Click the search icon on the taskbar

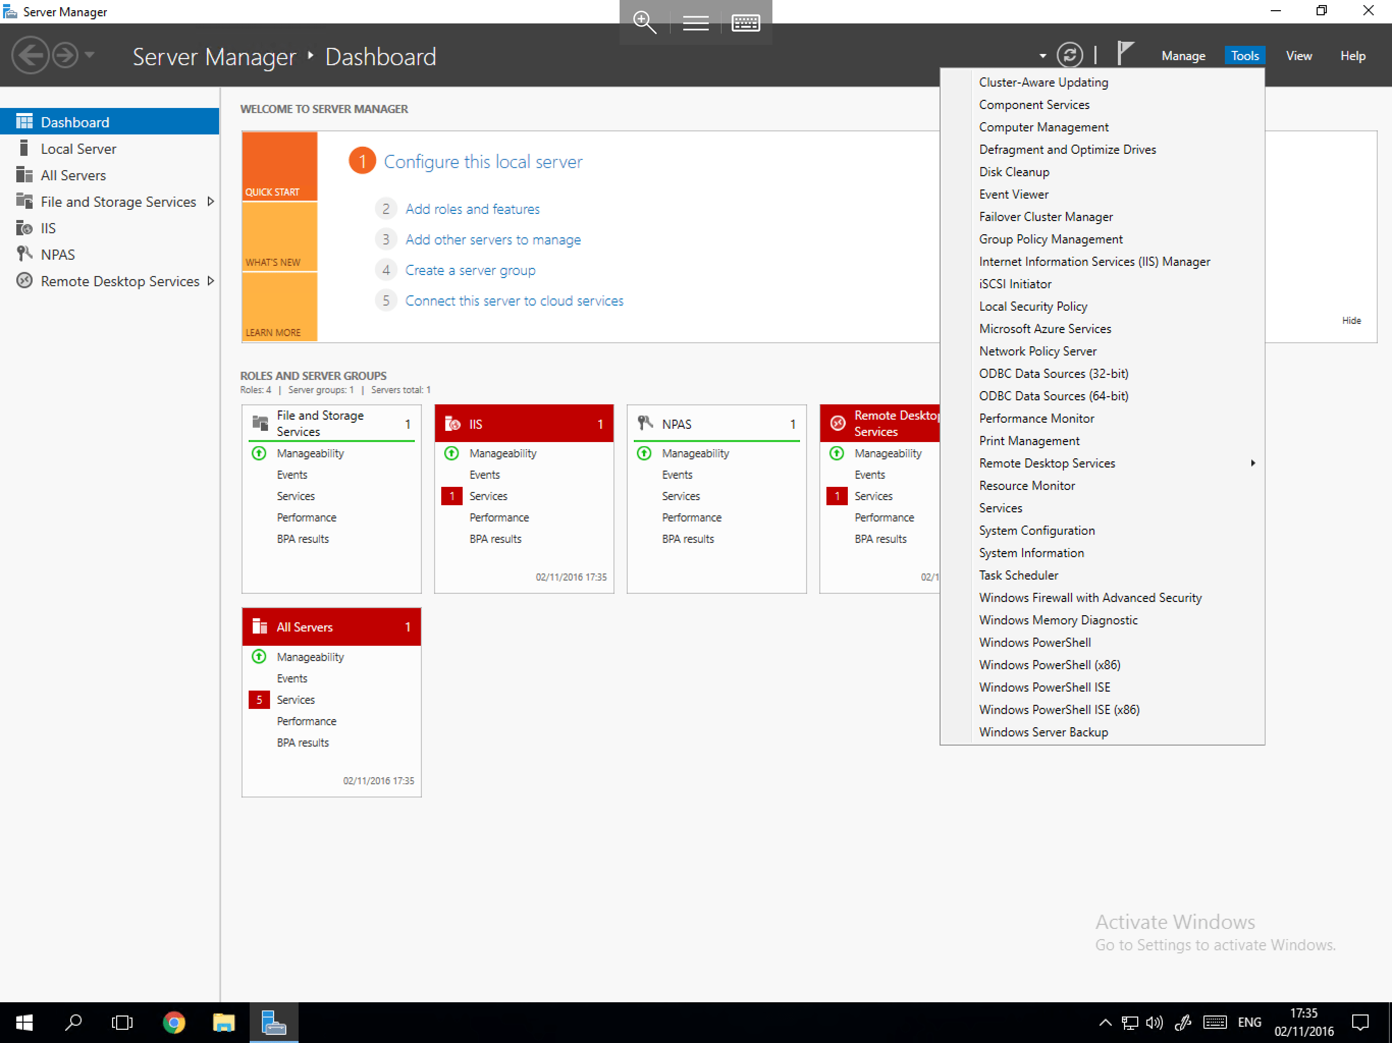click(x=74, y=1022)
